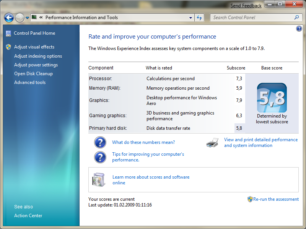The width and height of the screenshot is (306, 229).
Task: Click the Primary hard disk subscore 5,8
Action: (239, 128)
